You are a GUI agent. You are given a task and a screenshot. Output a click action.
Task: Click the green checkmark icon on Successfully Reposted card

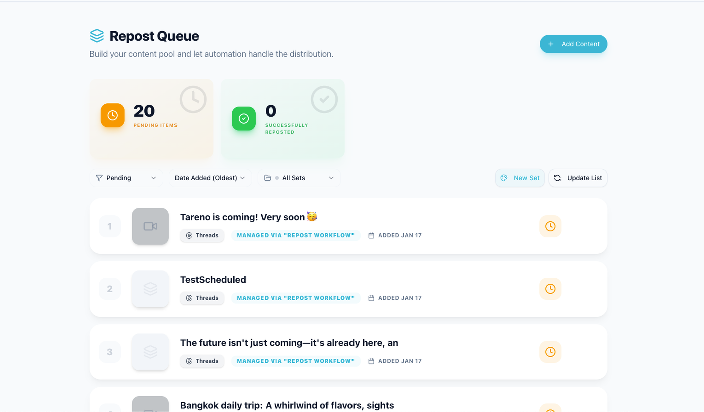244,118
